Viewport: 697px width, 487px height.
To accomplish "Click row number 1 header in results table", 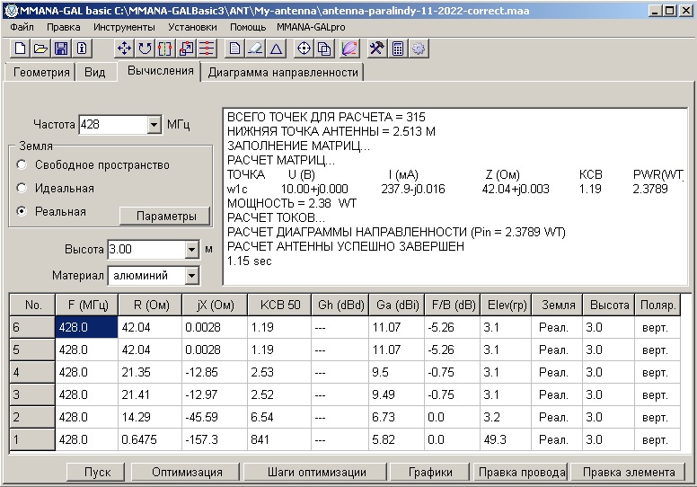I will pyautogui.click(x=32, y=439).
